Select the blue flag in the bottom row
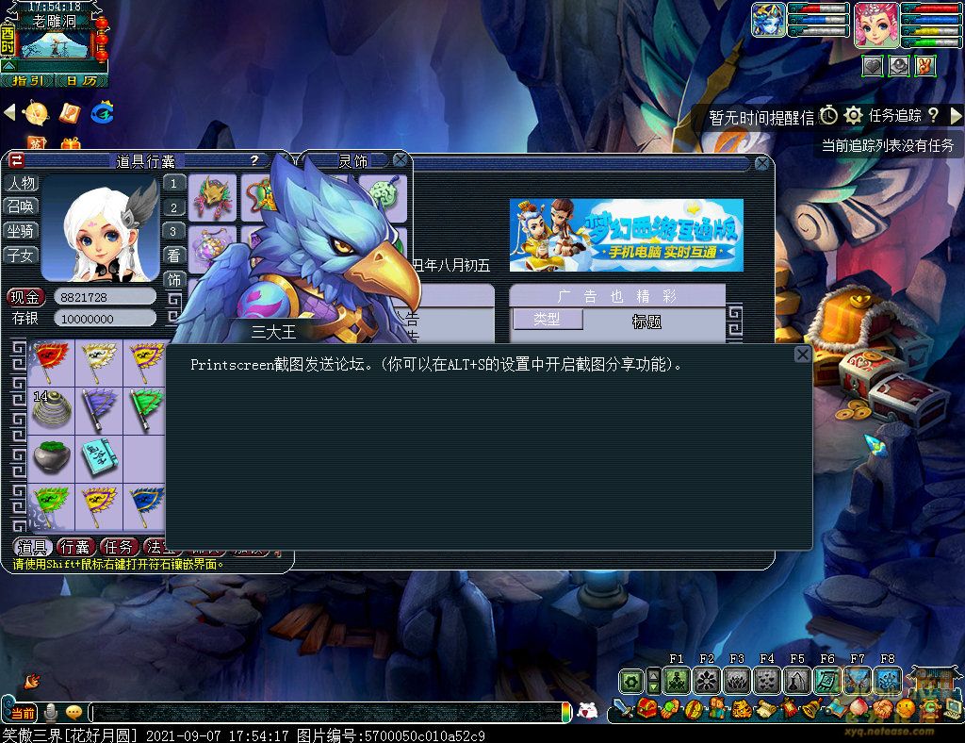This screenshot has width=965, height=743. pos(145,506)
